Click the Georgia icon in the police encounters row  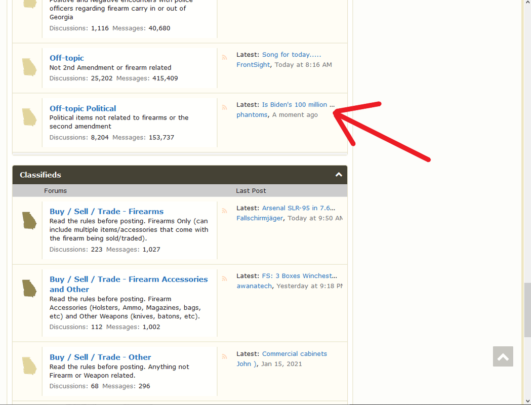point(29,4)
